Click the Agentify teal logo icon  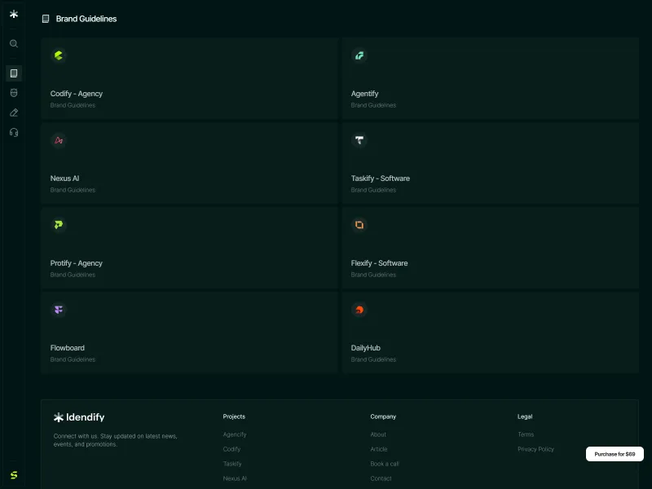(x=359, y=55)
